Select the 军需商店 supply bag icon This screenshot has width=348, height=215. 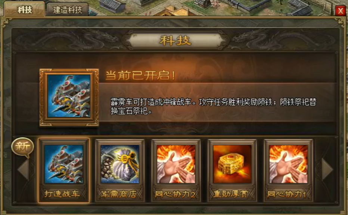click(x=120, y=164)
